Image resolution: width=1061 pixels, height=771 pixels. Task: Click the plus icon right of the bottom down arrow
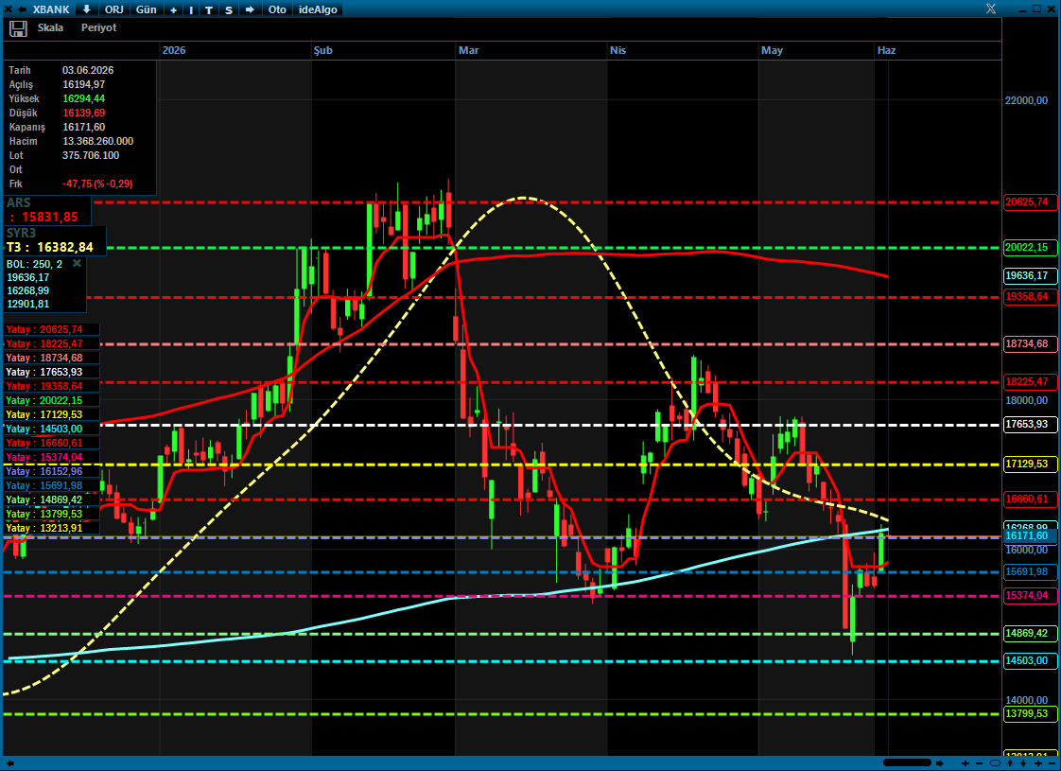[x=1038, y=762]
